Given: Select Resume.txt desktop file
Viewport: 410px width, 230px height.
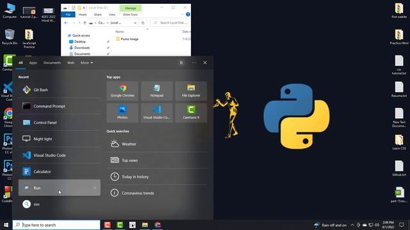Looking at the screenshot, I should [399, 89].
